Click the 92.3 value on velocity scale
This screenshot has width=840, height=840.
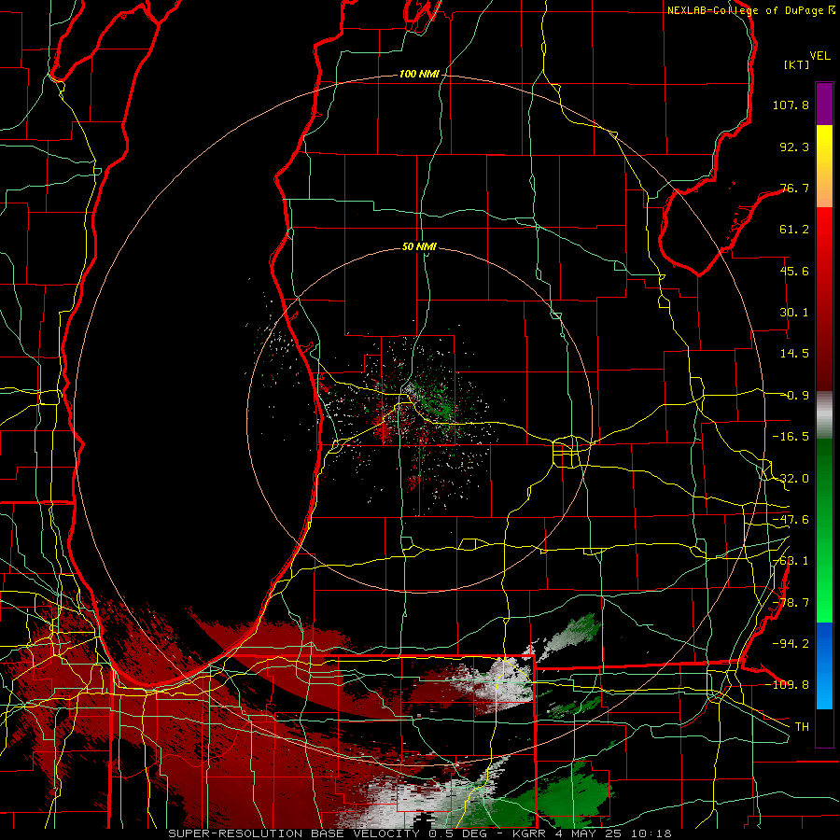click(x=794, y=147)
